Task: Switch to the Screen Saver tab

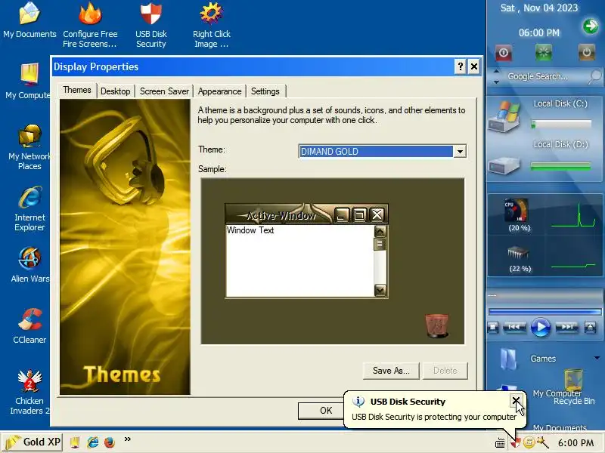Action: pos(164,91)
